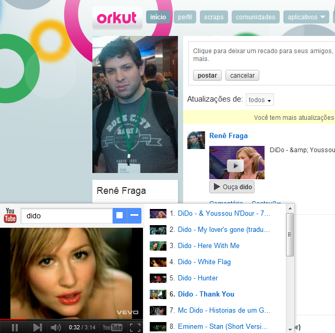
Task: Play result 3 Dido - Here With Me
Action: pos(209,246)
